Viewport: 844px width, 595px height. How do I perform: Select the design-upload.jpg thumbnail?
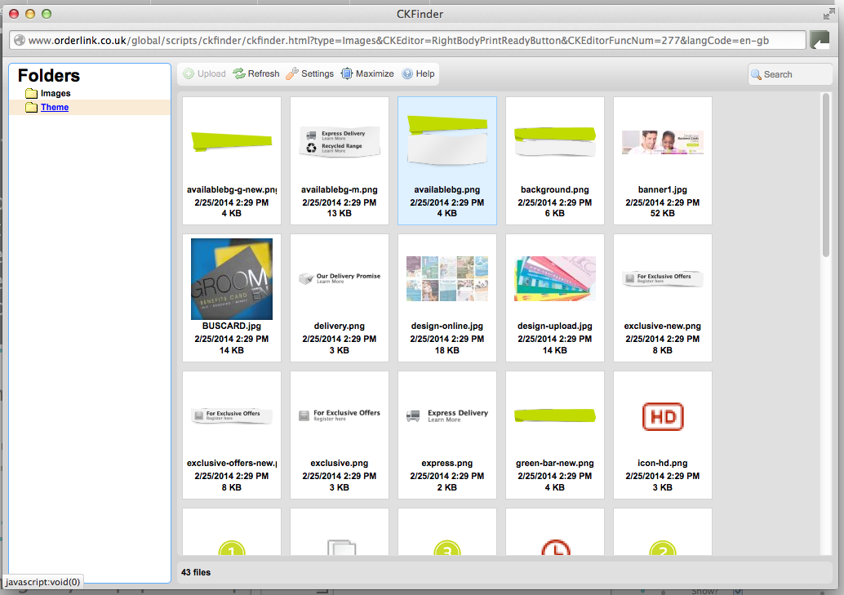(x=555, y=278)
